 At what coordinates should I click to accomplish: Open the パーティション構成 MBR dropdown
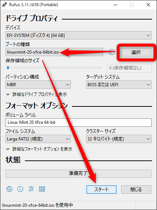tap(38, 85)
